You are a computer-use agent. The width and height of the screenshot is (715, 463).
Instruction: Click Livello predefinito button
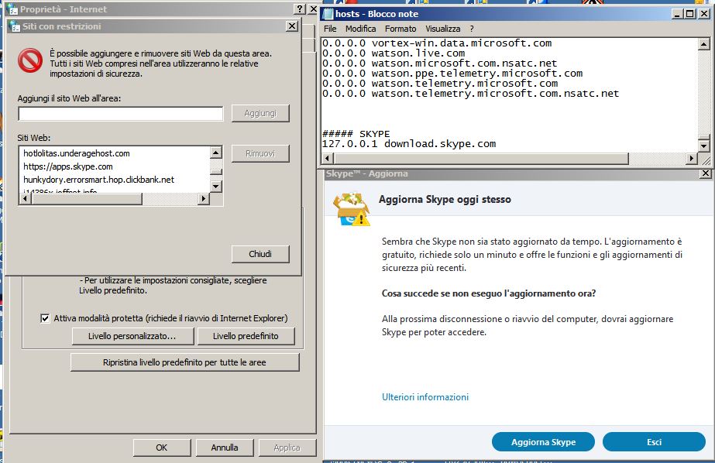pyautogui.click(x=246, y=336)
